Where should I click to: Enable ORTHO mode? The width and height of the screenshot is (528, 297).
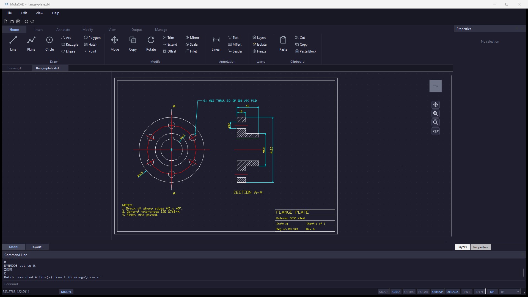point(409,292)
